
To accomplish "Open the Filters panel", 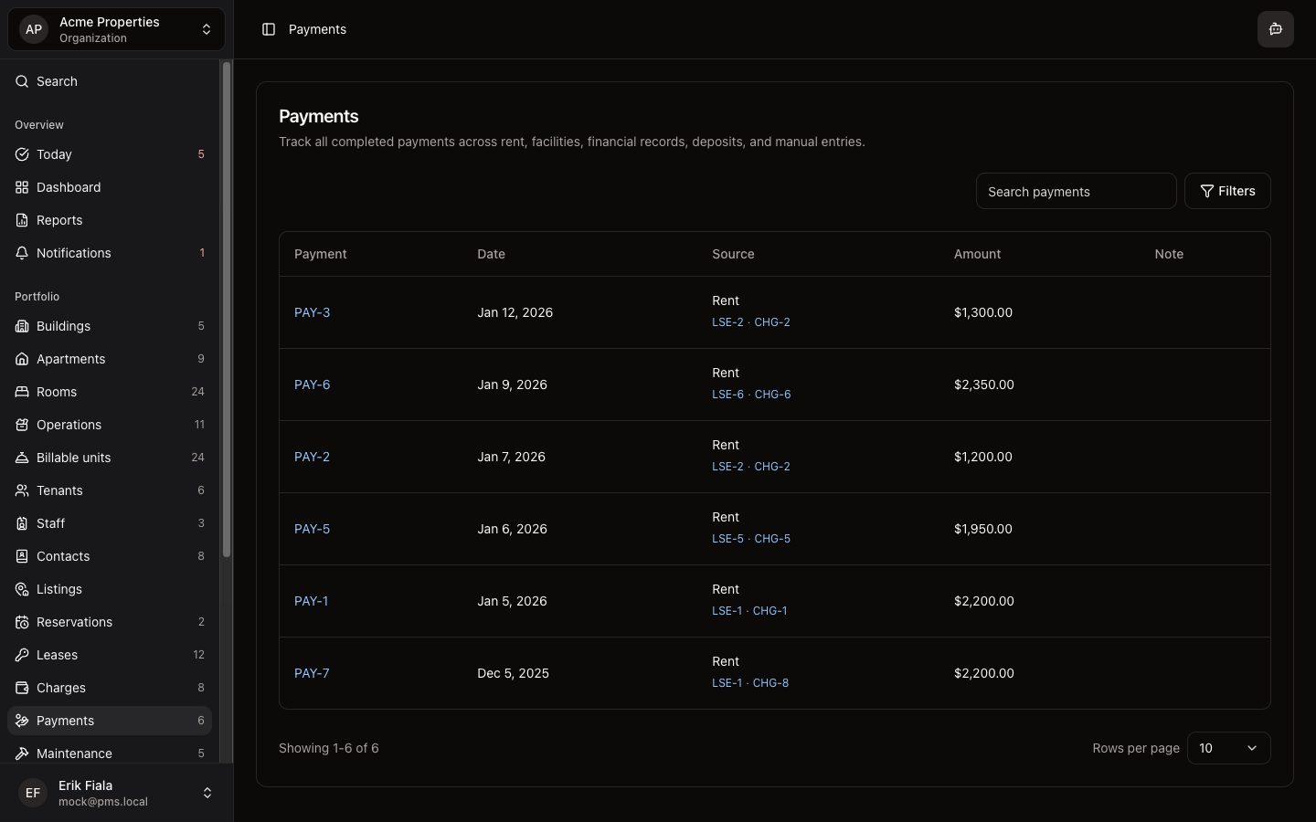I will pyautogui.click(x=1227, y=191).
